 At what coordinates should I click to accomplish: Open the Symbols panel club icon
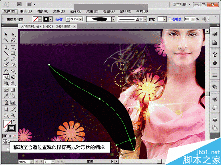(215, 63)
